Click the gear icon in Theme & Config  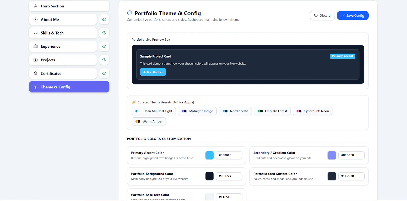click(x=36, y=87)
